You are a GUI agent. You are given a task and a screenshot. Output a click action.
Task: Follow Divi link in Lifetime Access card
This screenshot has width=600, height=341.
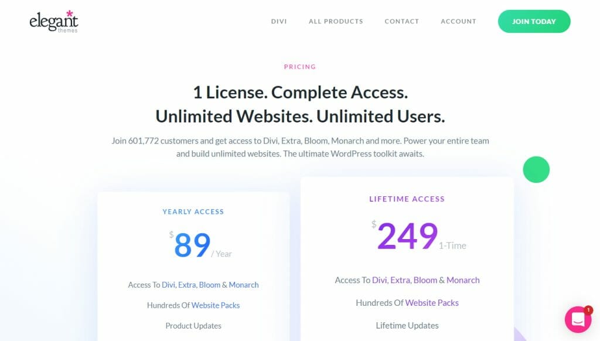(380, 280)
